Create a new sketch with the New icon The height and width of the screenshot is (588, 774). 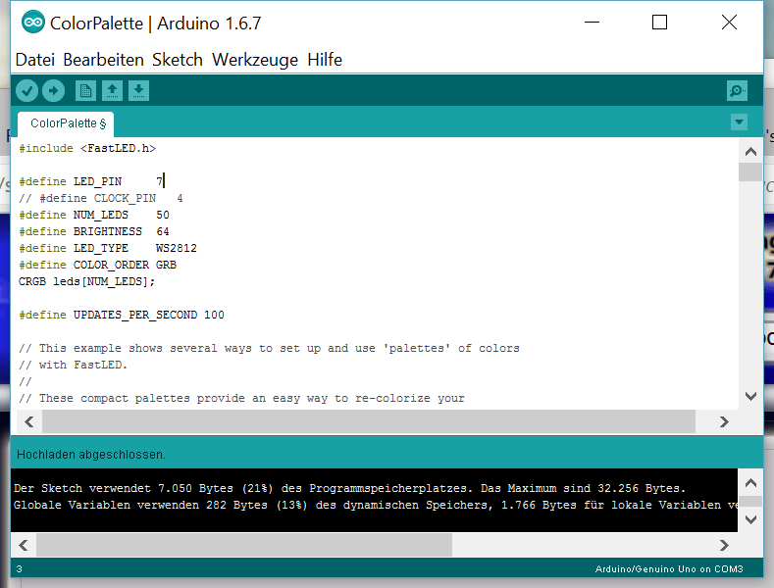coord(85,91)
